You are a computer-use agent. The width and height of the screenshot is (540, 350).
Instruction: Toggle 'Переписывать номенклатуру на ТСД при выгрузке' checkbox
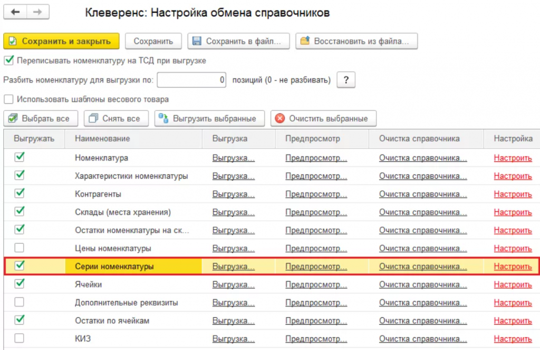[x=8, y=61]
